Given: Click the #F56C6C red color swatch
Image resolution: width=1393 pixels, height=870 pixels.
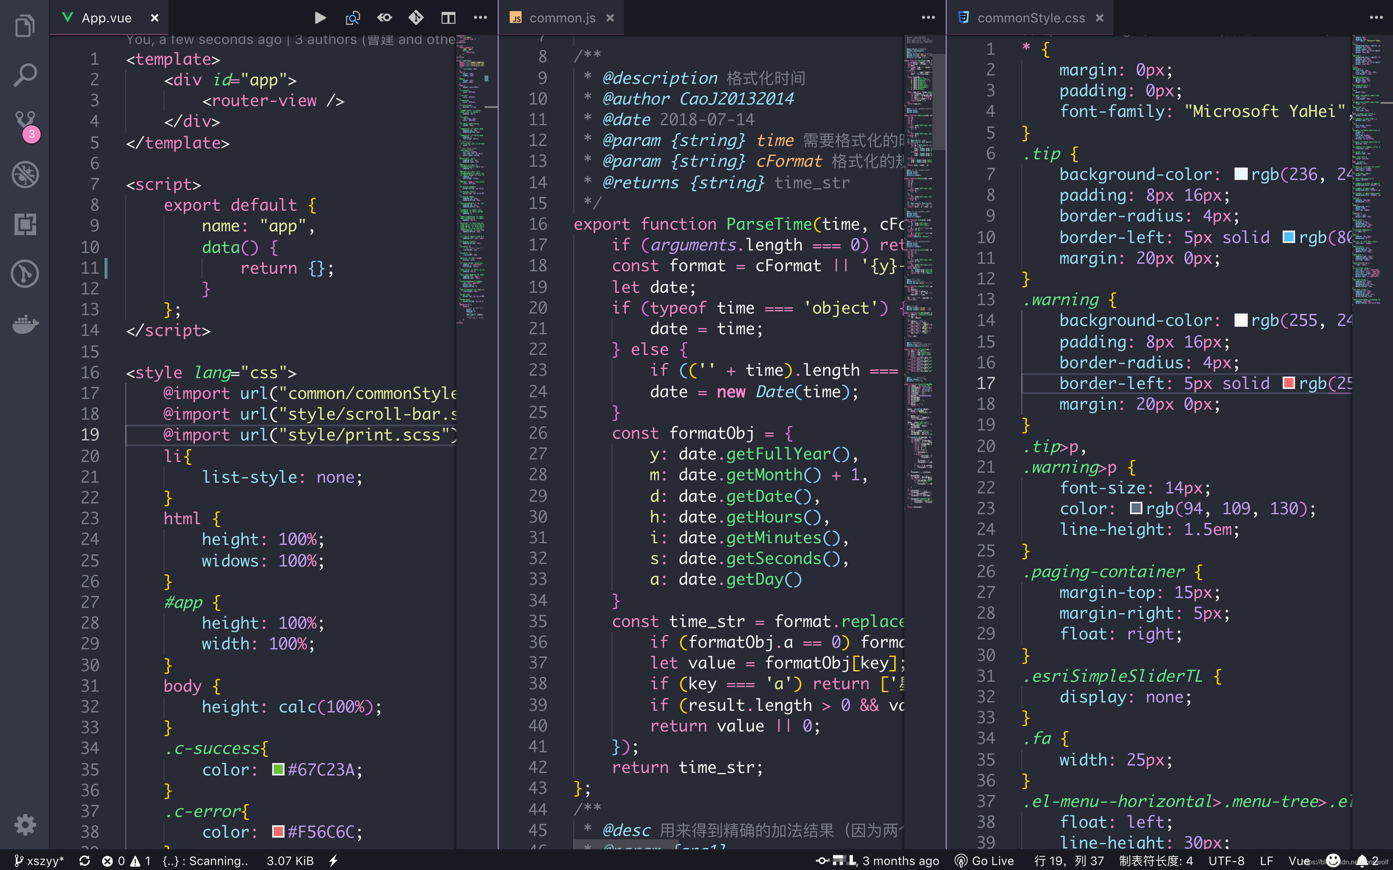Looking at the screenshot, I should click(x=278, y=831).
